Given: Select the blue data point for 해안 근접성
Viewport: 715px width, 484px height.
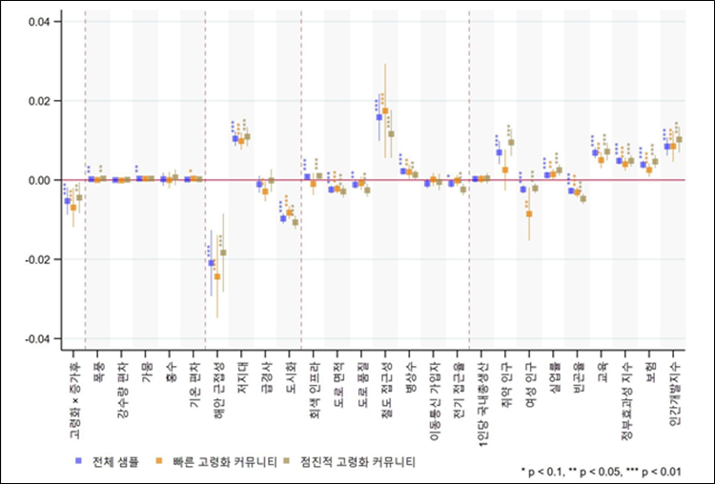Looking at the screenshot, I should coord(212,263).
